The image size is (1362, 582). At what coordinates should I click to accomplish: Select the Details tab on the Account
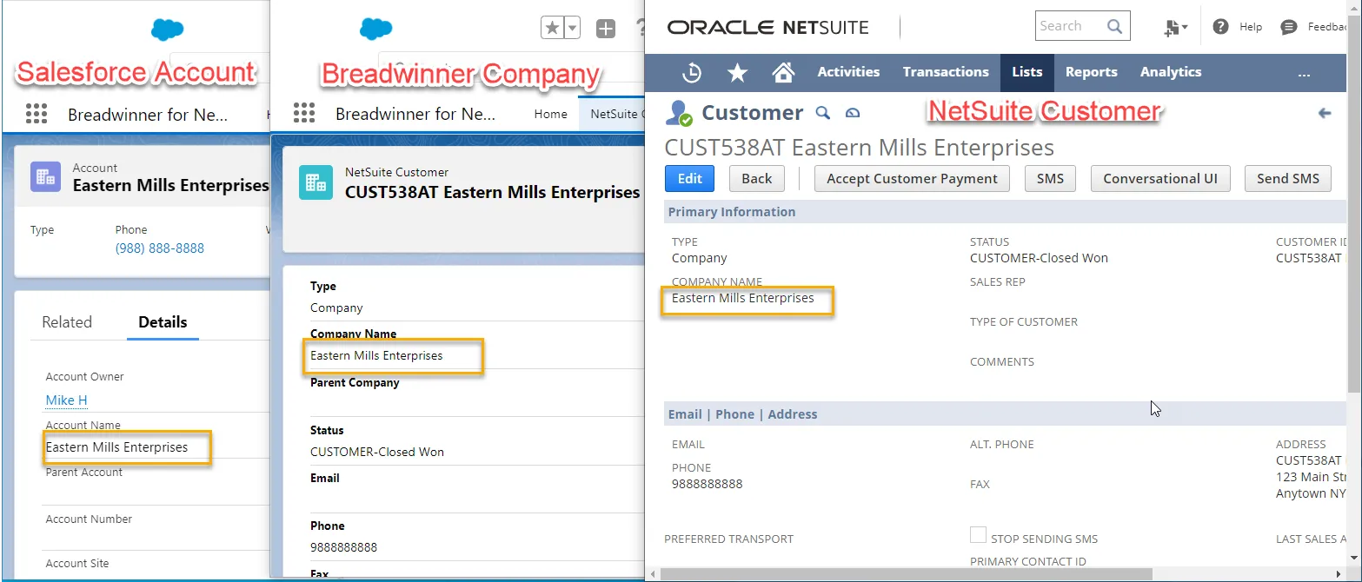point(163,322)
